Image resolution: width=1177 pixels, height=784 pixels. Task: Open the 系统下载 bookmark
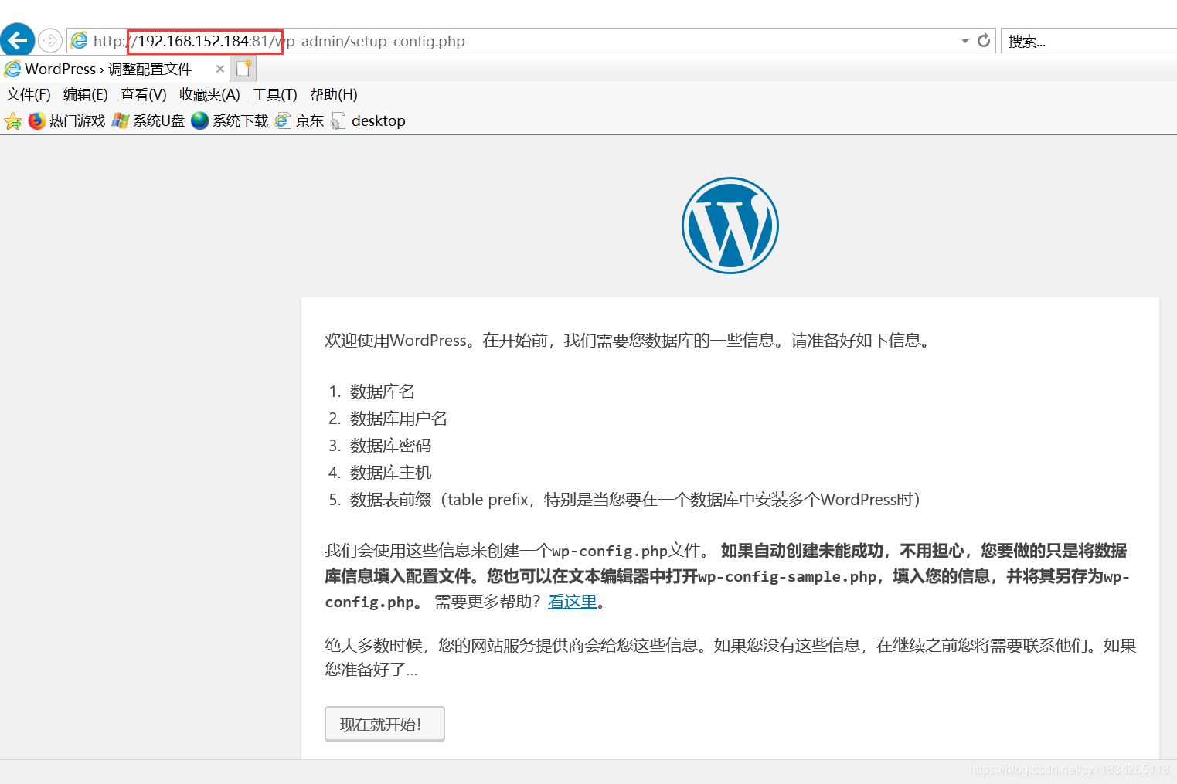(230, 120)
